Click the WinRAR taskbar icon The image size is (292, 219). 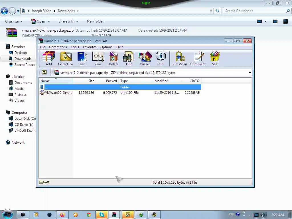click(x=114, y=215)
